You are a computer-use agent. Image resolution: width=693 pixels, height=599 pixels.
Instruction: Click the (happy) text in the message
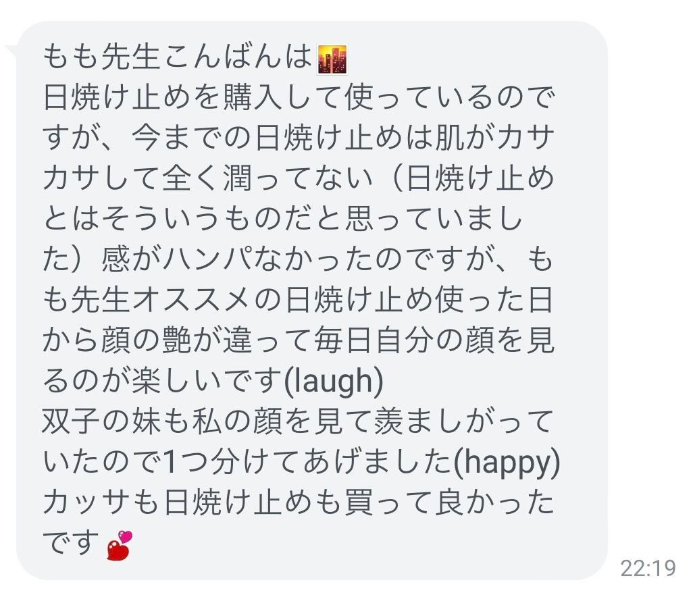[507, 463]
